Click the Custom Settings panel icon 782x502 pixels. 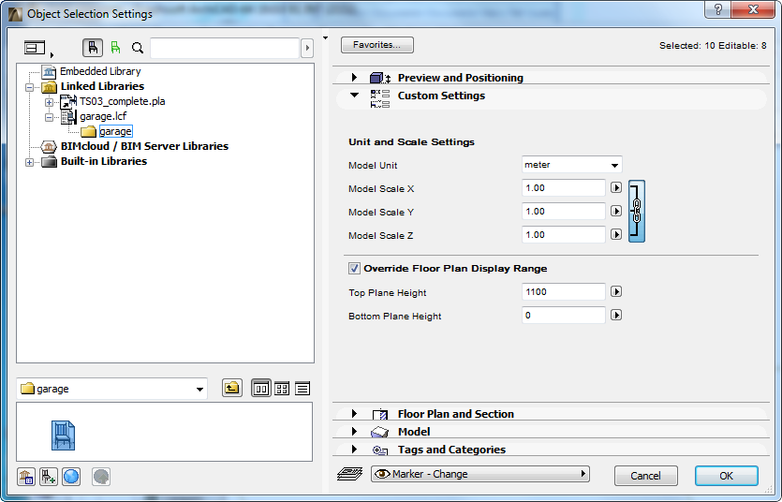pos(380,98)
